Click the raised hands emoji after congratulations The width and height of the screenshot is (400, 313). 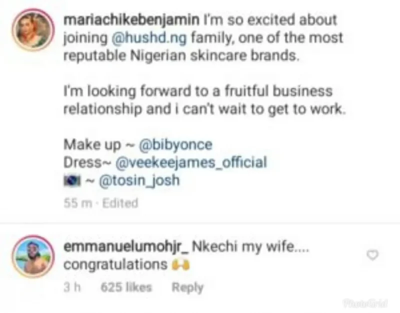pyautogui.click(x=177, y=265)
